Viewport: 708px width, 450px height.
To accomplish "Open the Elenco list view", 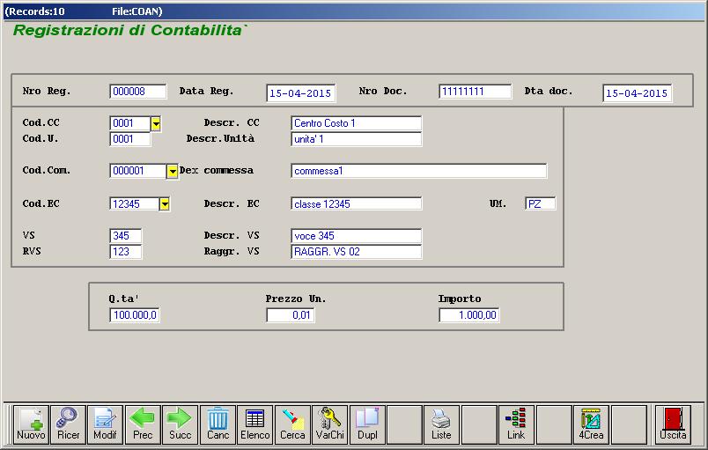I will point(255,424).
